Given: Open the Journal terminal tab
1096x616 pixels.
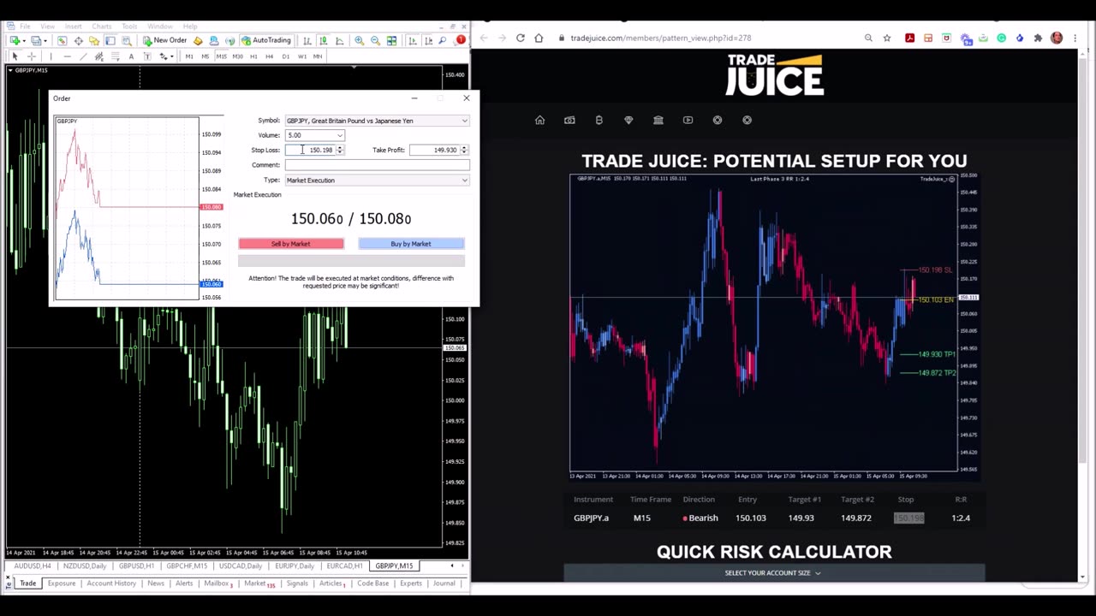Looking at the screenshot, I should 444,583.
